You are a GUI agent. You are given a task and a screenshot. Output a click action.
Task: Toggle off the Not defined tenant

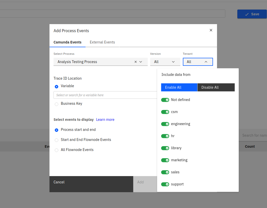(x=165, y=100)
